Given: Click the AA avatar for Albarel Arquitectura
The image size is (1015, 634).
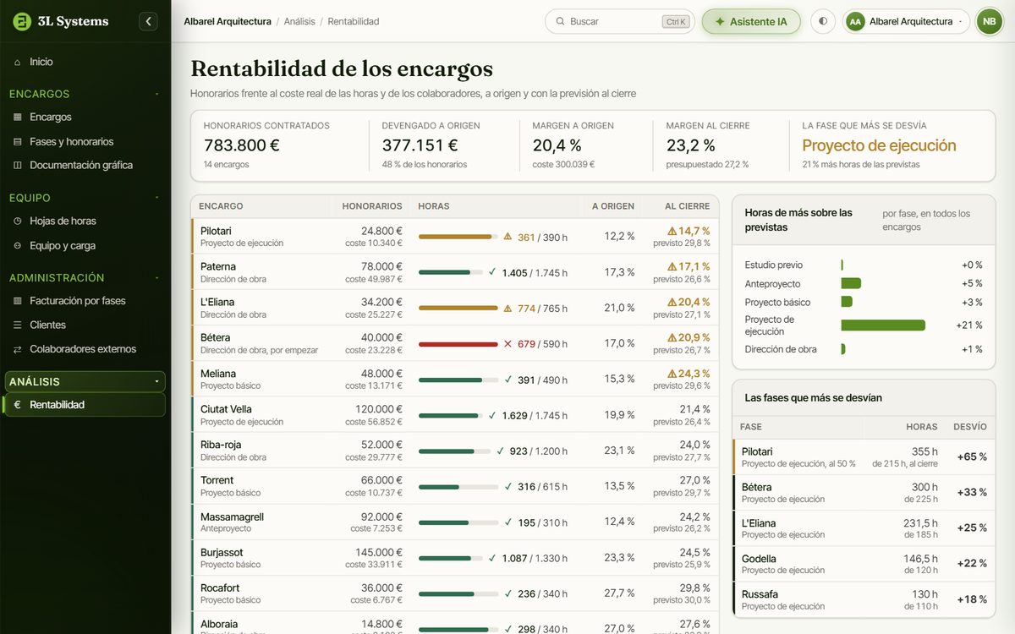Looking at the screenshot, I should (855, 22).
